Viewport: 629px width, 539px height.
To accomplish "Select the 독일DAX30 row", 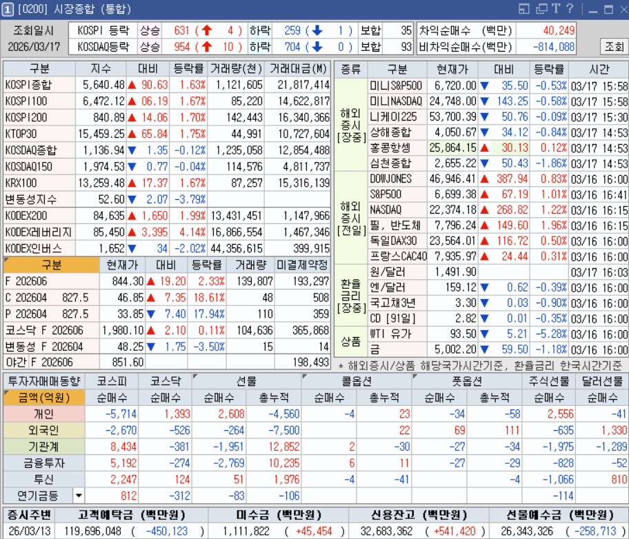I will pyautogui.click(x=498, y=241).
